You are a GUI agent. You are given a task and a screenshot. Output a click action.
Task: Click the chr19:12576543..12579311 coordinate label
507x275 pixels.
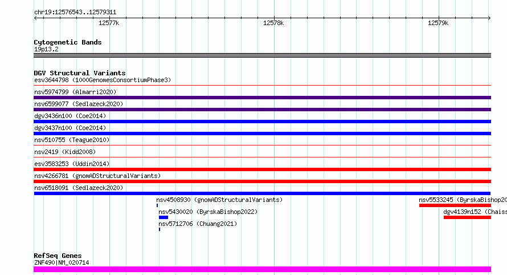[x=75, y=13]
